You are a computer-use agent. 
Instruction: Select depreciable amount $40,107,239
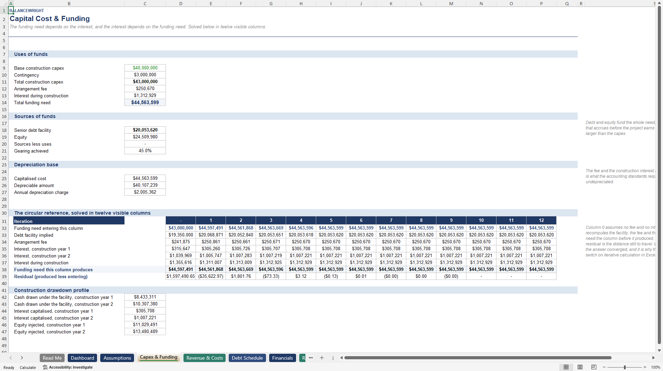pyautogui.click(x=145, y=185)
